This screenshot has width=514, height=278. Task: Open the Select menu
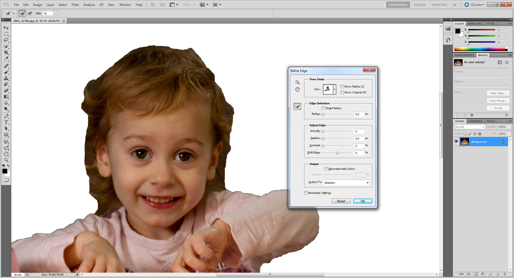tap(63, 5)
